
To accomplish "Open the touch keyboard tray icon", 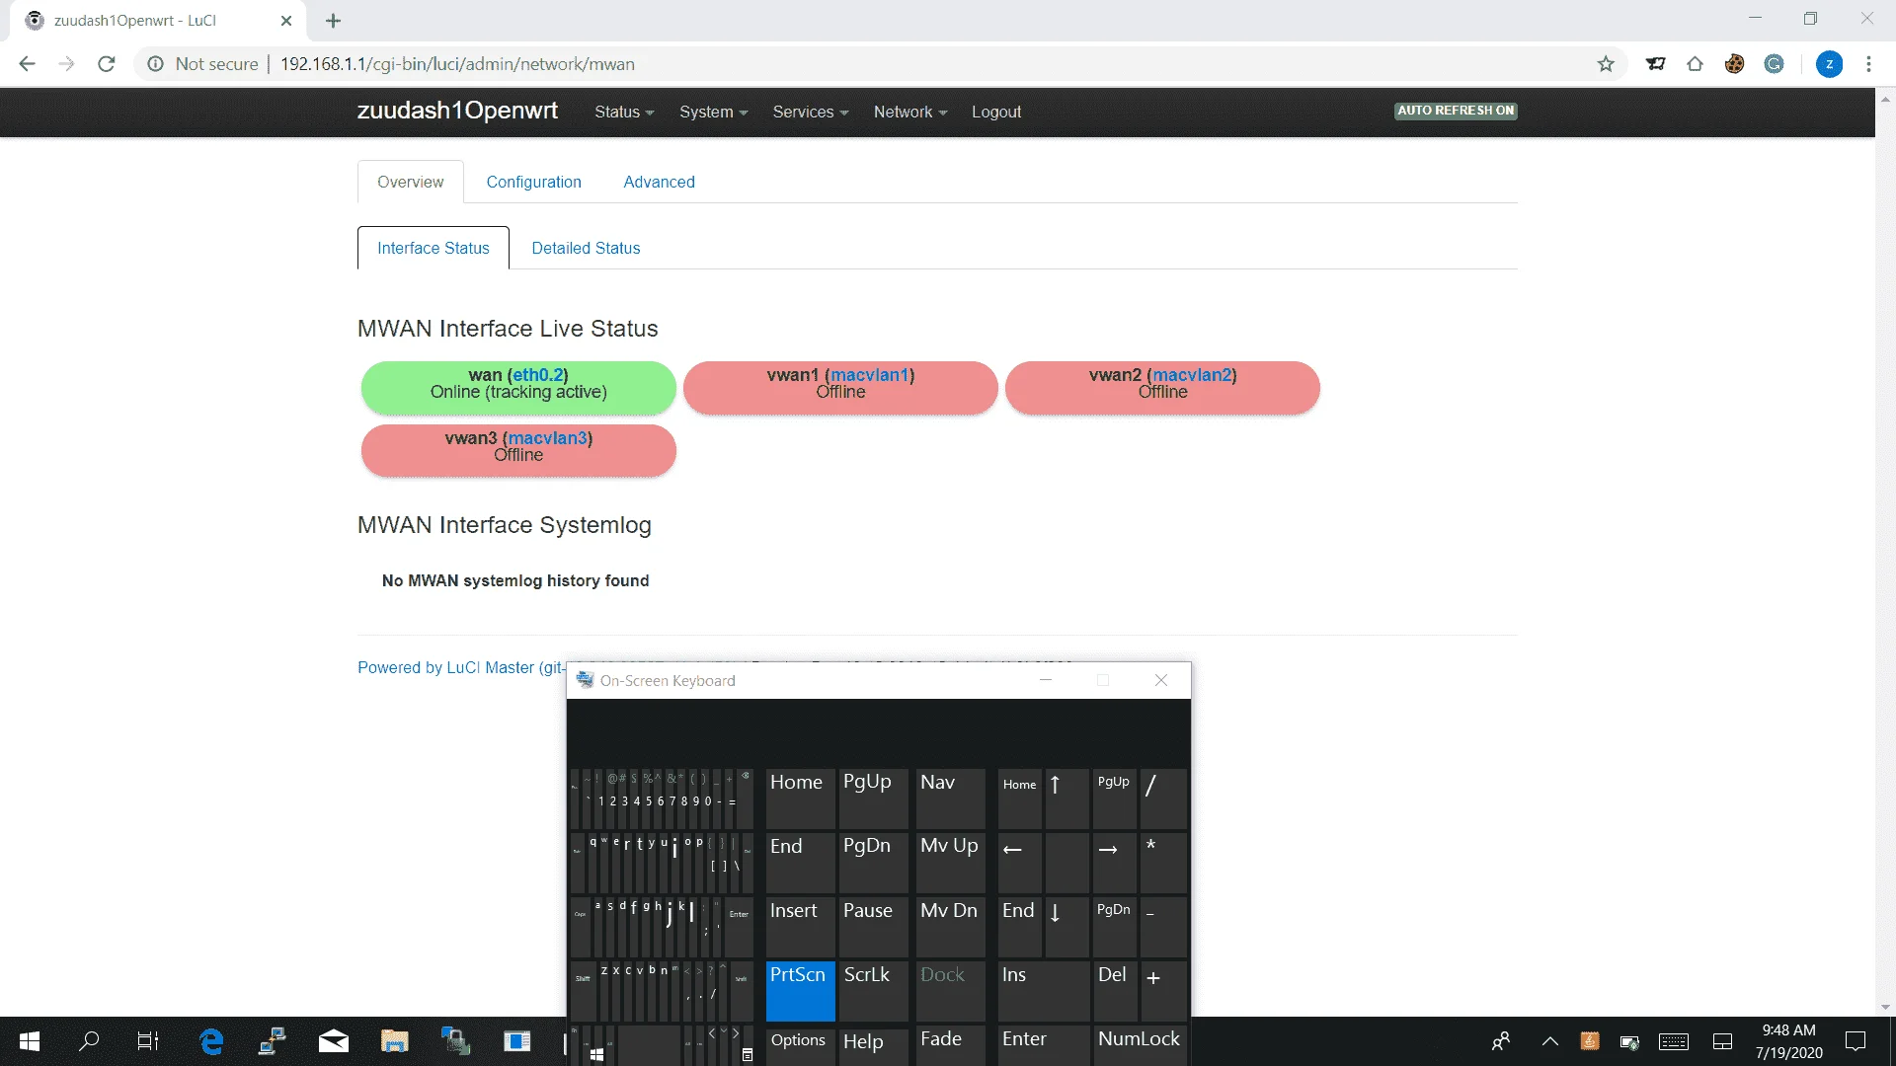I will (x=1674, y=1041).
